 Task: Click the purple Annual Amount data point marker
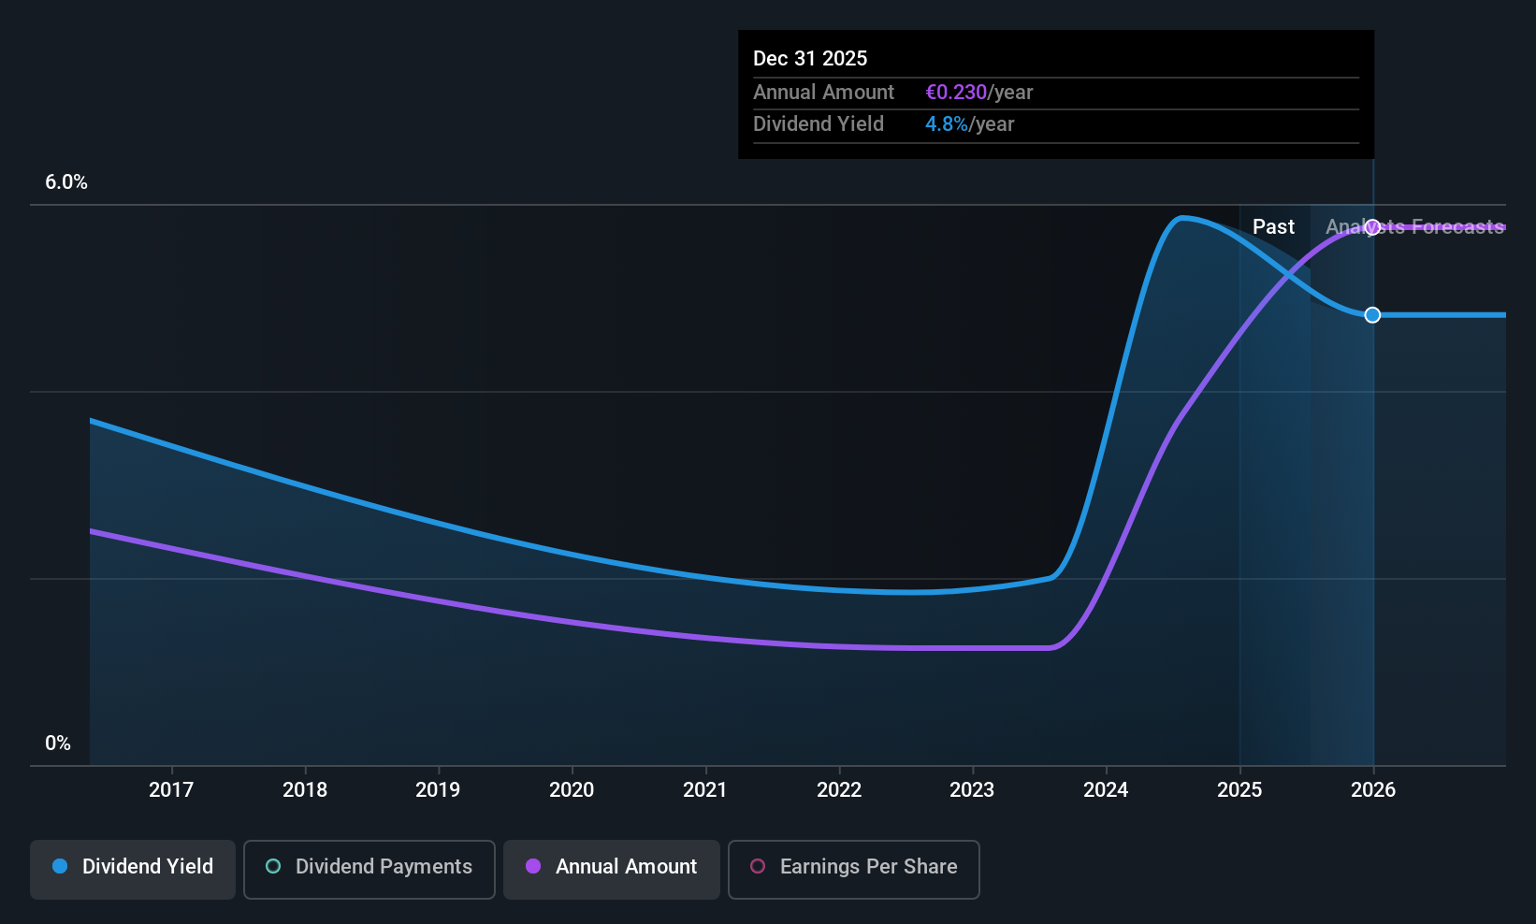[x=1372, y=227]
